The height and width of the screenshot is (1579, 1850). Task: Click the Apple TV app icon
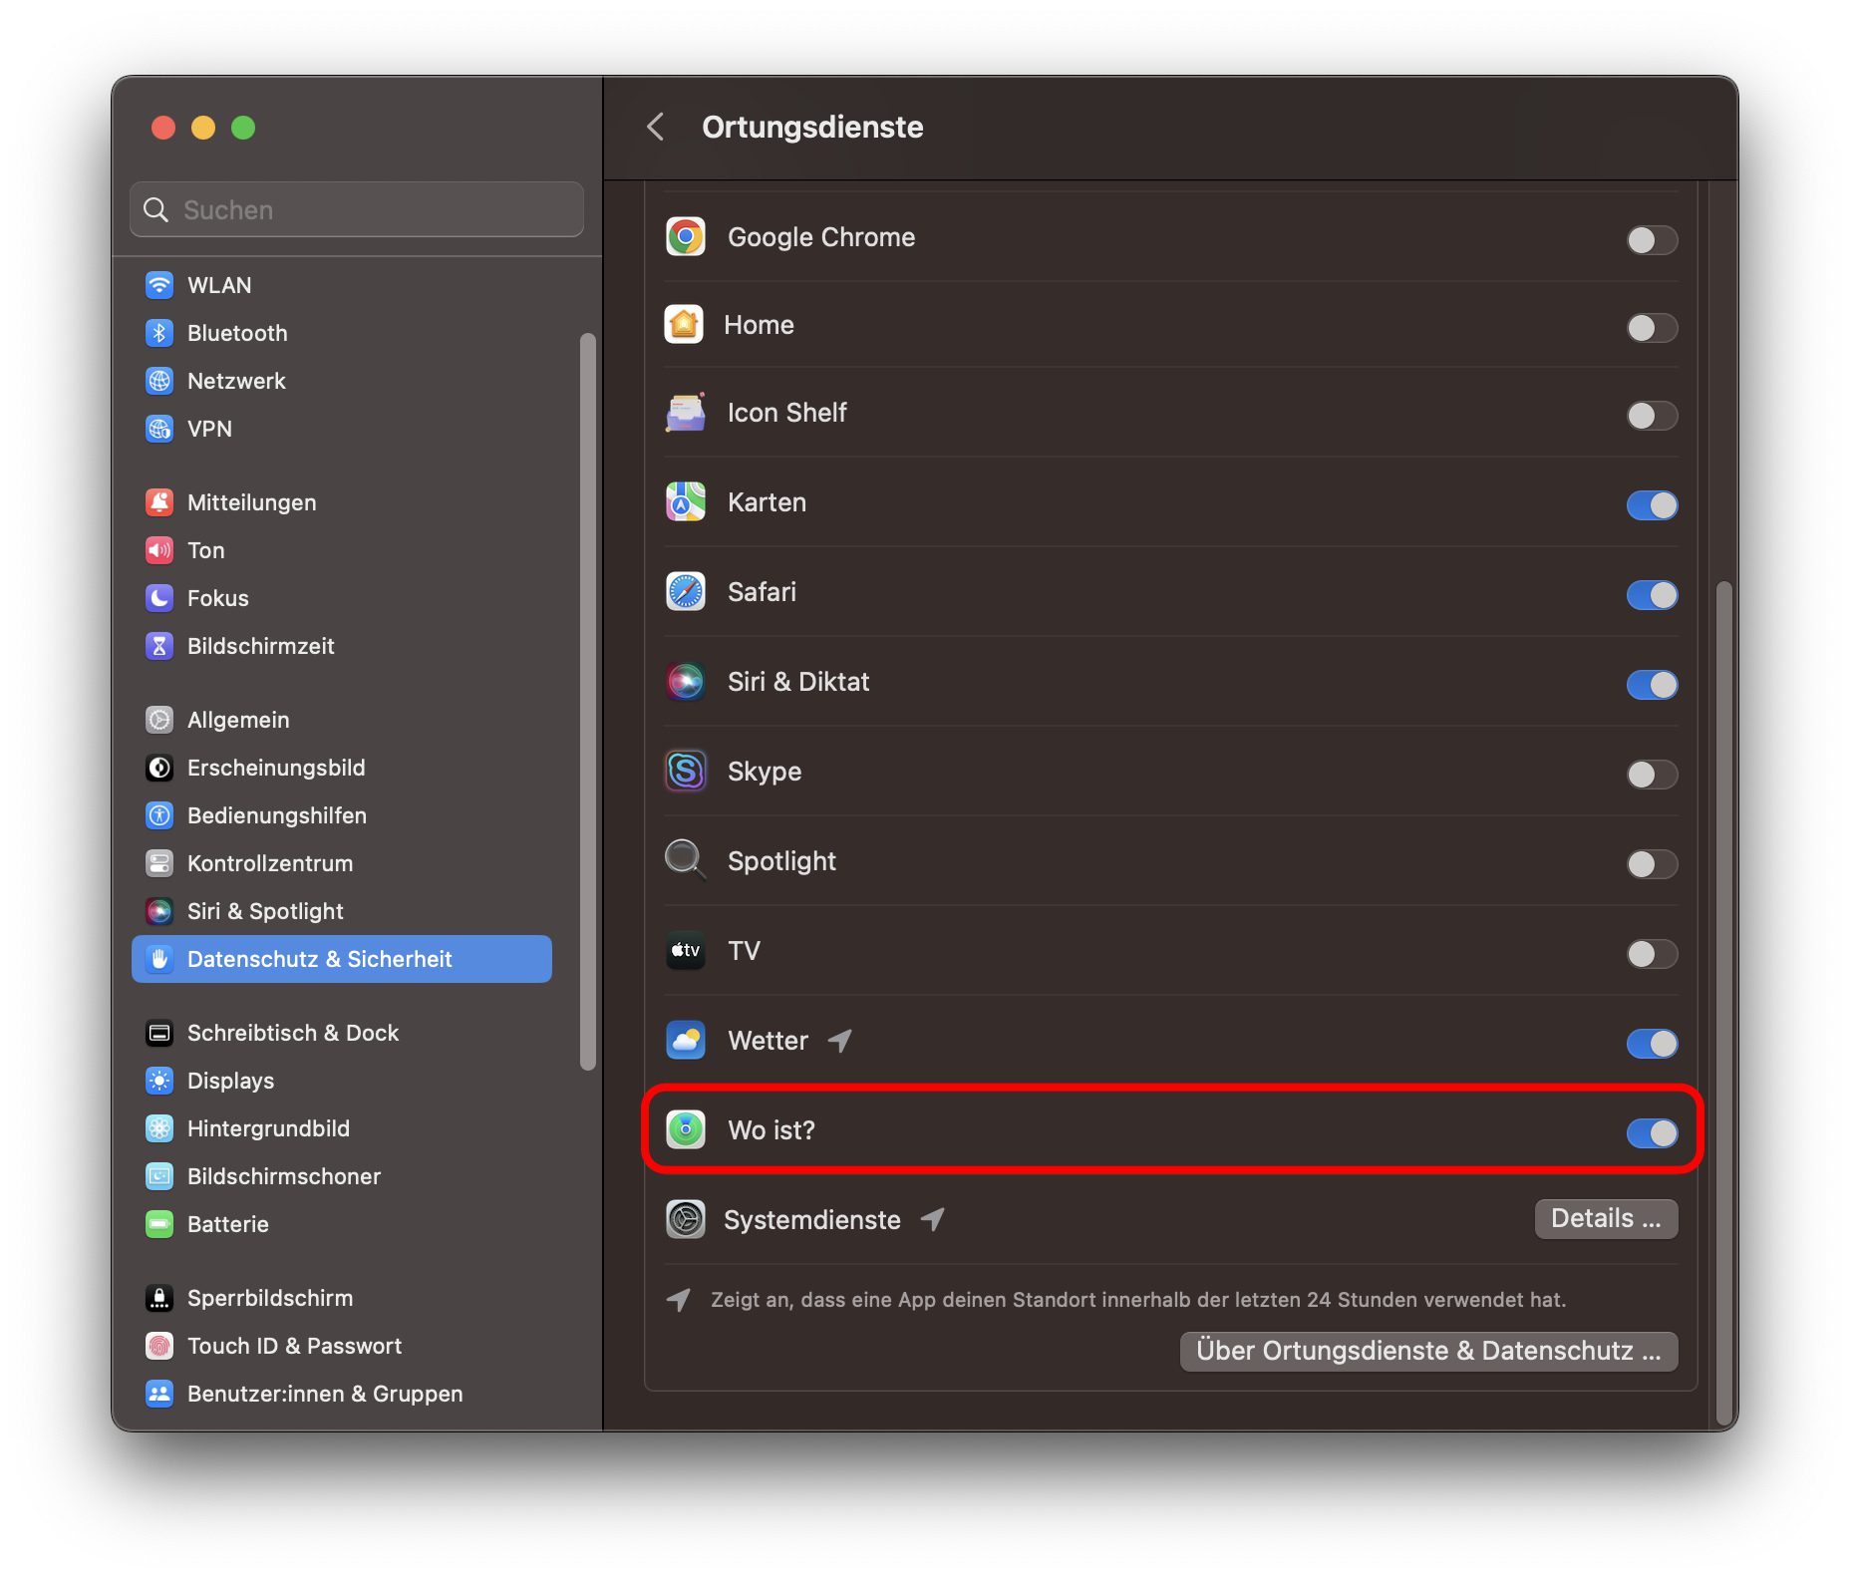tap(686, 951)
